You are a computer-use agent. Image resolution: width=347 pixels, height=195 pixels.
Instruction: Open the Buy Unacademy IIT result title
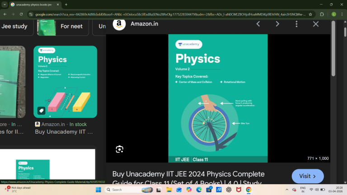(64, 132)
